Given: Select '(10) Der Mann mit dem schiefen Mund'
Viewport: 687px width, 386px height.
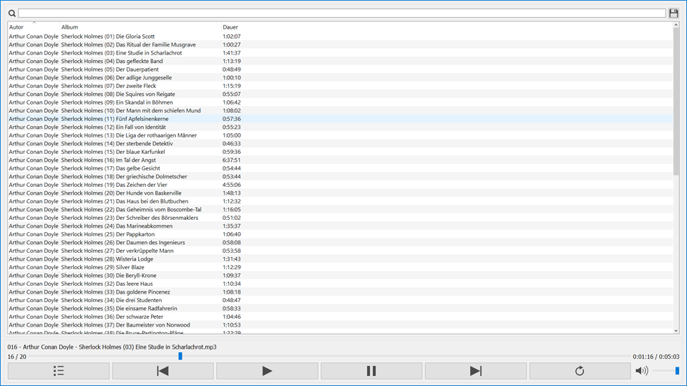Looking at the screenshot, I should pos(341,110).
